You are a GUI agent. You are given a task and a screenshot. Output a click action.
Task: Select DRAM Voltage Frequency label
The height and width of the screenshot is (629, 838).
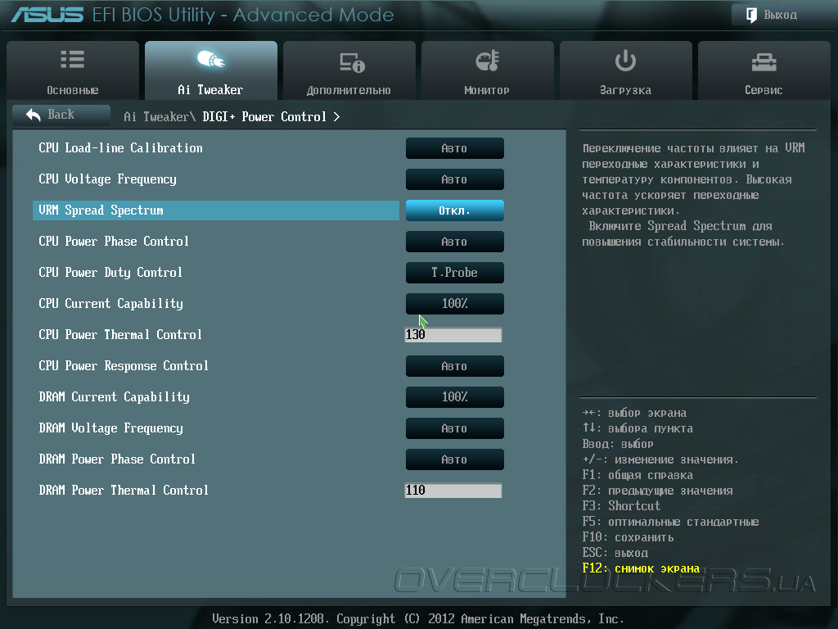110,428
